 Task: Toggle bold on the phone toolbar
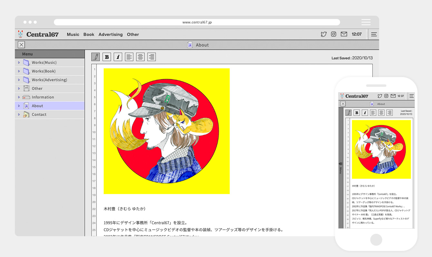pyautogui.click(x=357, y=113)
